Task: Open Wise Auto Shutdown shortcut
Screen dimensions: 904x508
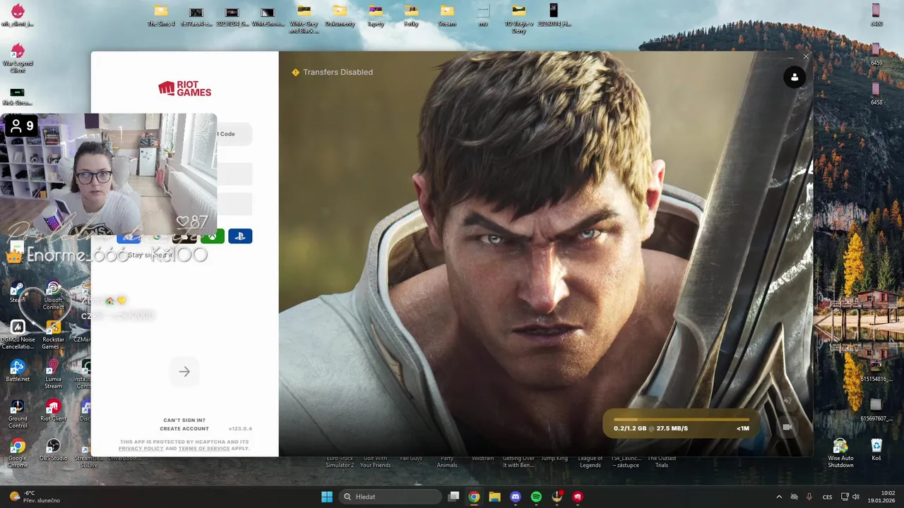Action: tap(840, 454)
